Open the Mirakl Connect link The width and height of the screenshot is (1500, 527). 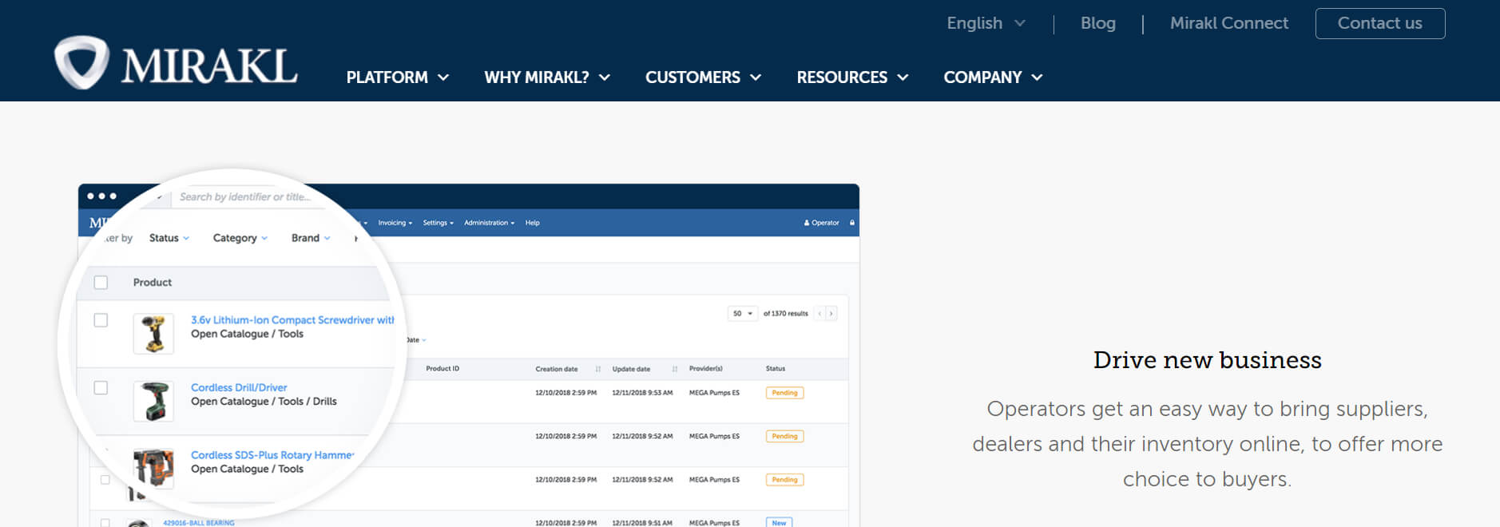point(1228,23)
